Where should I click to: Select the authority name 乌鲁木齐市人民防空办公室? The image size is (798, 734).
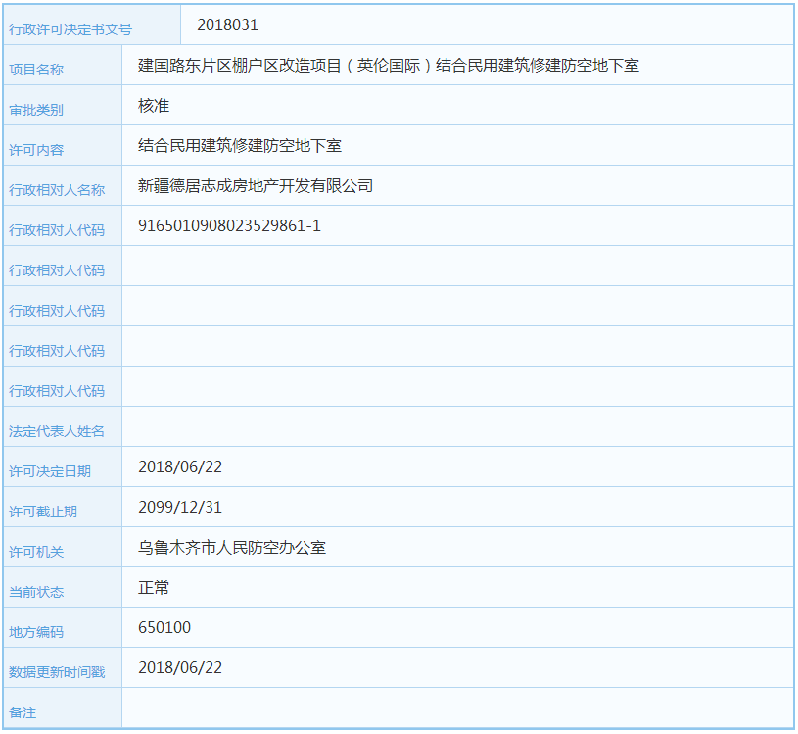pos(232,548)
